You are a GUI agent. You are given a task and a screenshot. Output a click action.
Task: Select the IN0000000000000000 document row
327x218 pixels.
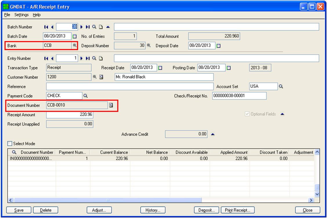tap(161, 158)
